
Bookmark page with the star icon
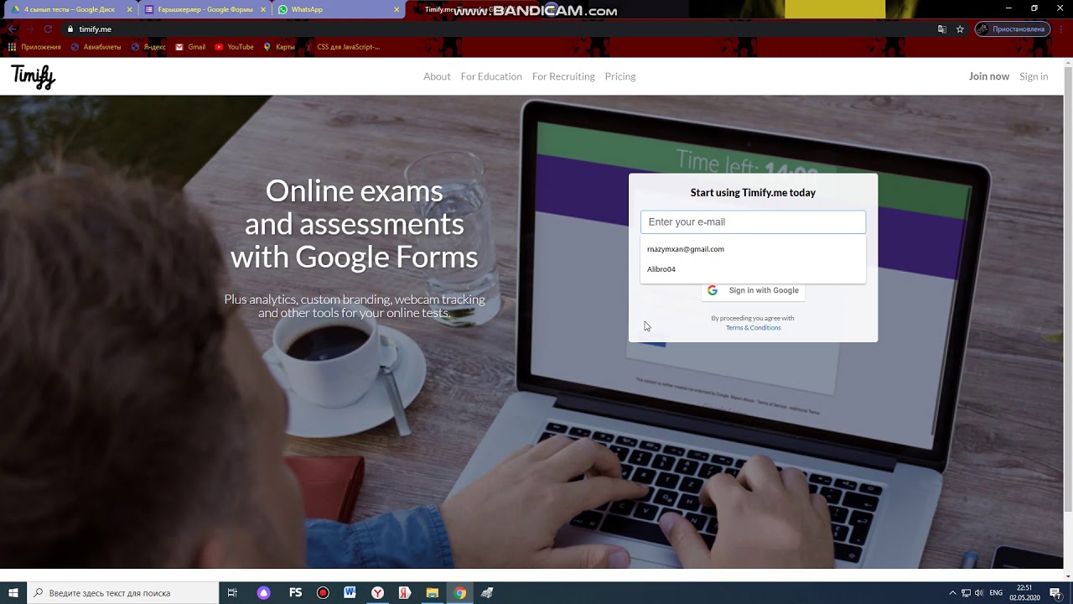[960, 29]
